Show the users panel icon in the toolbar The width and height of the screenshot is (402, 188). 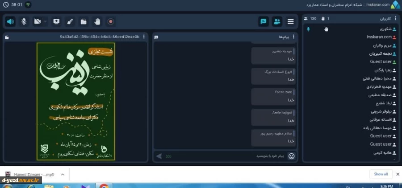(x=277, y=21)
